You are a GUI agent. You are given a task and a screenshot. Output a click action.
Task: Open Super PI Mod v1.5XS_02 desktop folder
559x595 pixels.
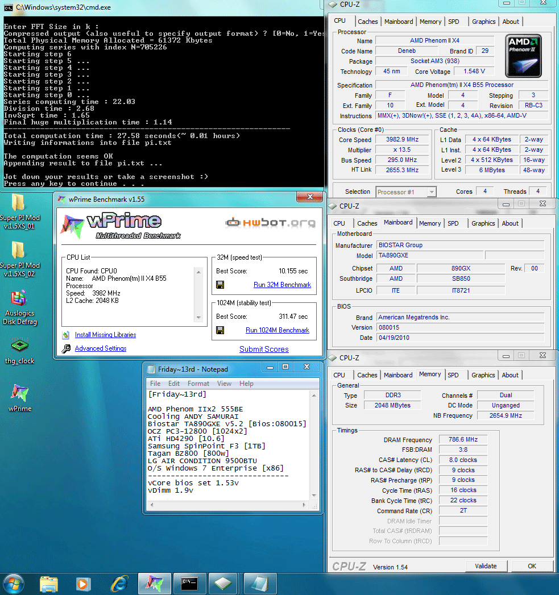(x=20, y=259)
